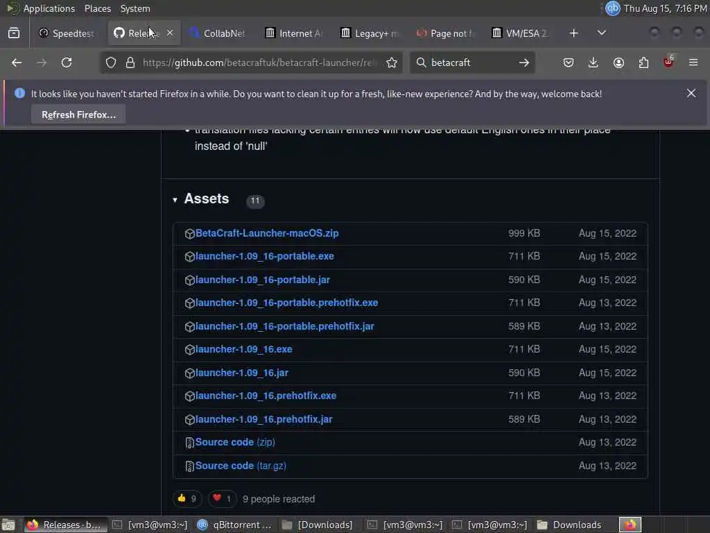The width and height of the screenshot is (710, 533).
Task: Open the Firefox hamburger menu
Action: pos(693,62)
